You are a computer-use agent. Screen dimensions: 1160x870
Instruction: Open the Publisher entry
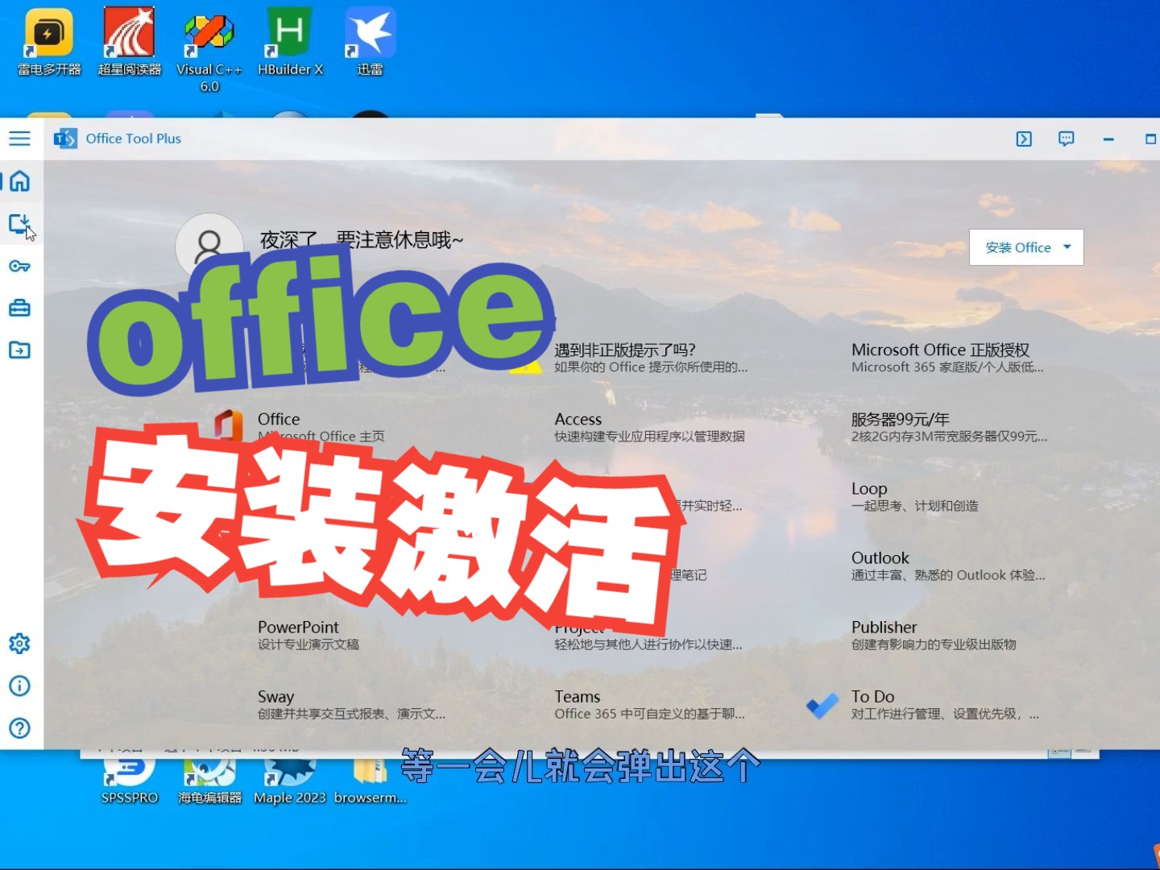point(934,635)
